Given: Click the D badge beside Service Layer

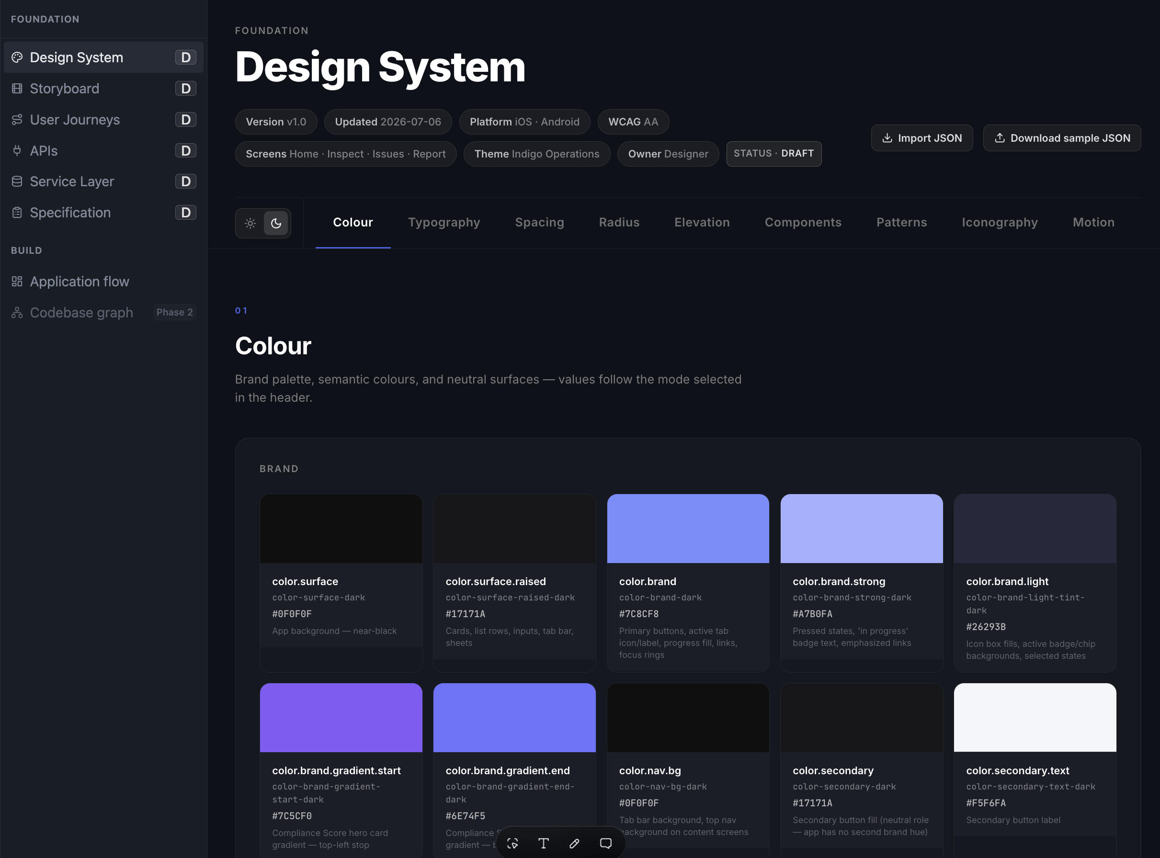Looking at the screenshot, I should (x=185, y=181).
